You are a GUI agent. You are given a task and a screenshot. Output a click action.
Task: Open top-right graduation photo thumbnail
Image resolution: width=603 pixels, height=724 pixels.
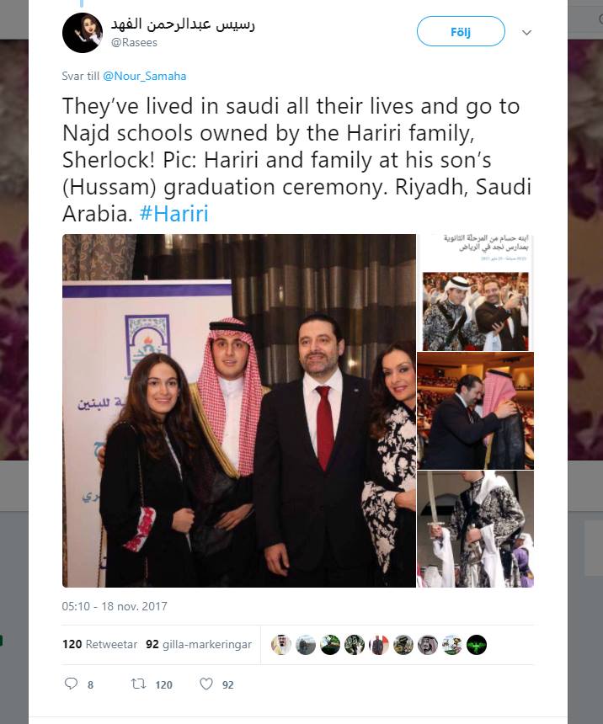(476, 292)
